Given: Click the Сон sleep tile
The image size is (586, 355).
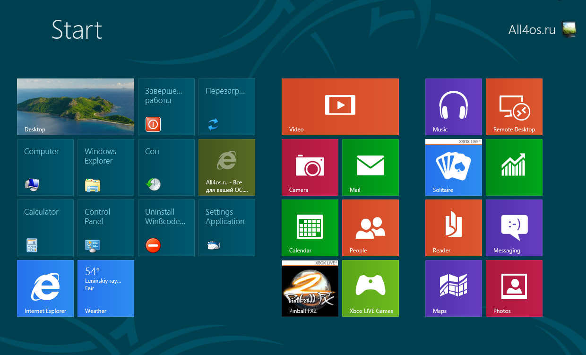Looking at the screenshot, I should tap(166, 167).
